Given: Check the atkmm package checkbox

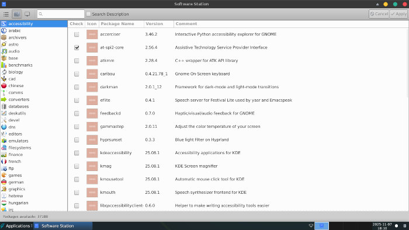Looking at the screenshot, I should [77, 61].
